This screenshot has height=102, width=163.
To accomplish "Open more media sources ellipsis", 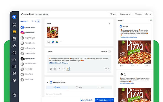I will (x=61, y=42).
